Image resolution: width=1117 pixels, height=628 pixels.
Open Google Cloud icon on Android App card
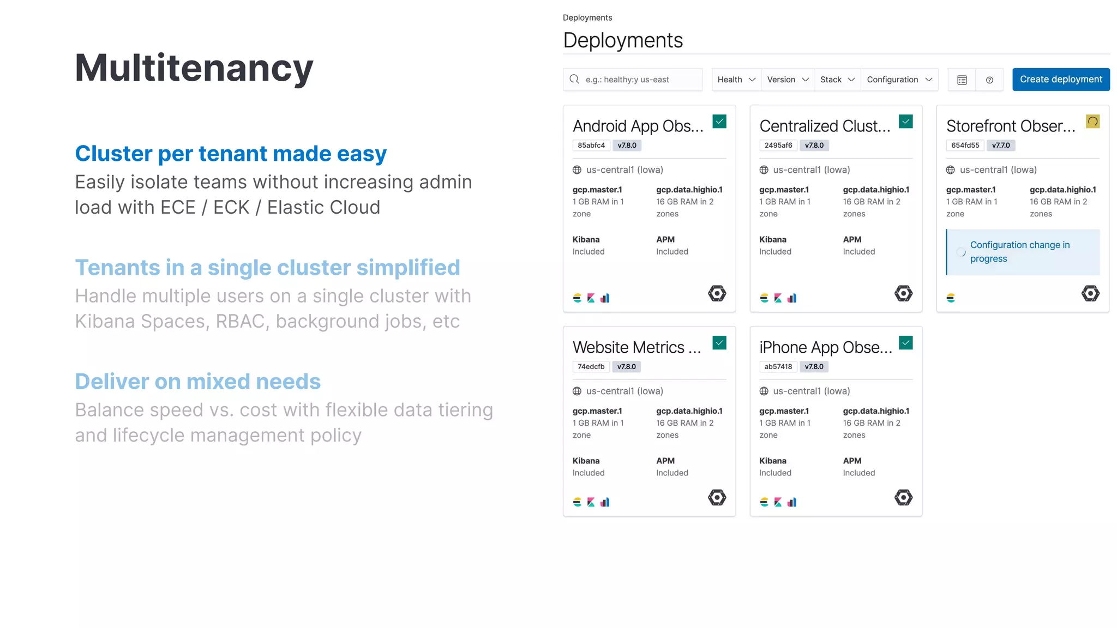(x=717, y=293)
